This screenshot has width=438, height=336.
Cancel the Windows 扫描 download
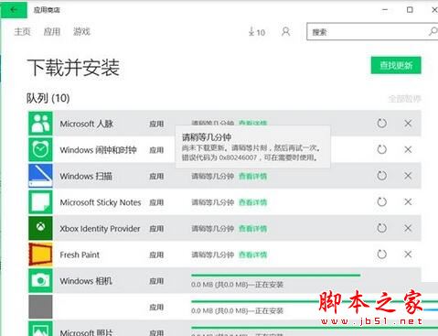click(408, 176)
